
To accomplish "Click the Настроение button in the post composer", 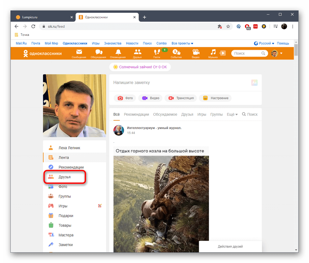I will pyautogui.click(x=215, y=98).
